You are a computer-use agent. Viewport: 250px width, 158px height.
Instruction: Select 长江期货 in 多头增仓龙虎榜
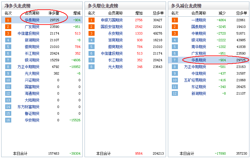point(116,60)
